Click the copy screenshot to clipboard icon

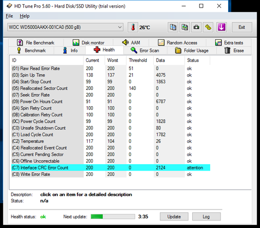tap(185, 28)
